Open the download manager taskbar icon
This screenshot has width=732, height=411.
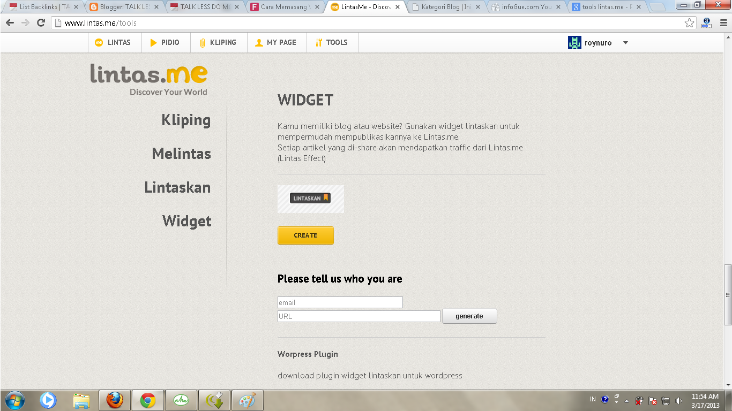click(214, 400)
